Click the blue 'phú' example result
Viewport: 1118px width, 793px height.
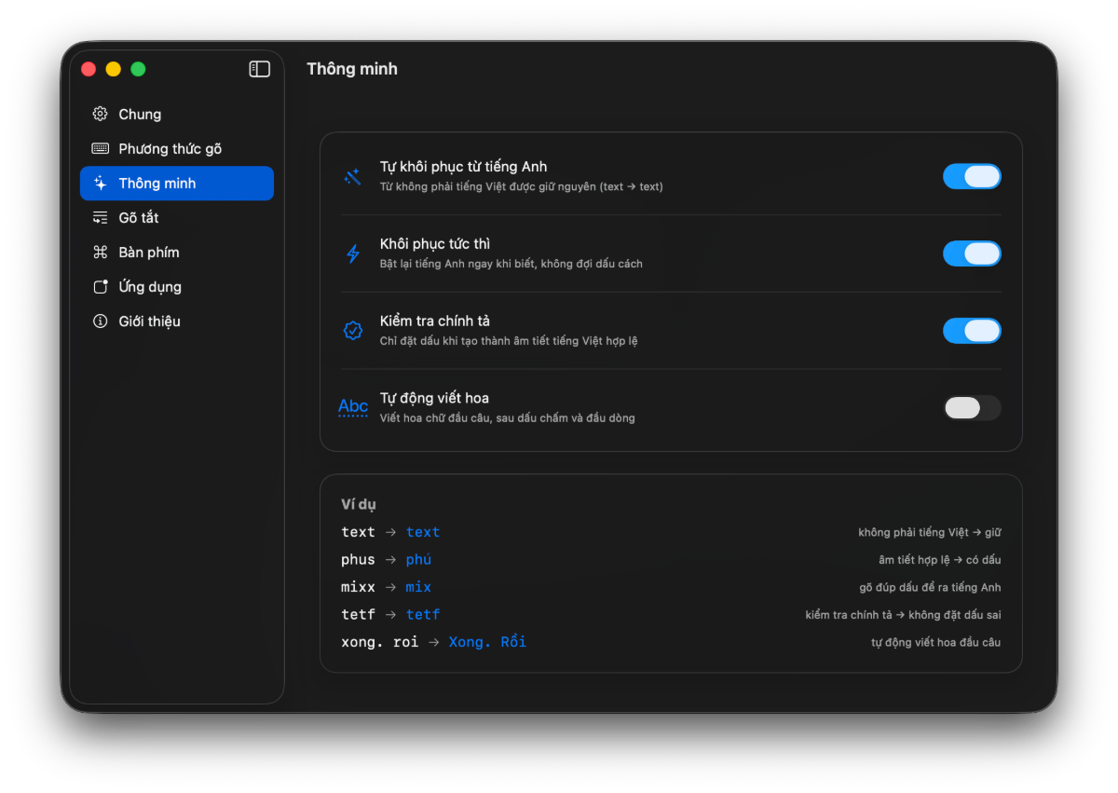[x=419, y=560]
